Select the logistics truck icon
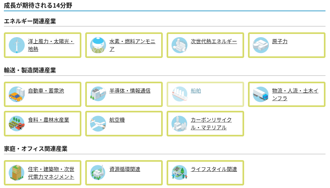The height and width of the screenshot is (188, 330). (260, 94)
